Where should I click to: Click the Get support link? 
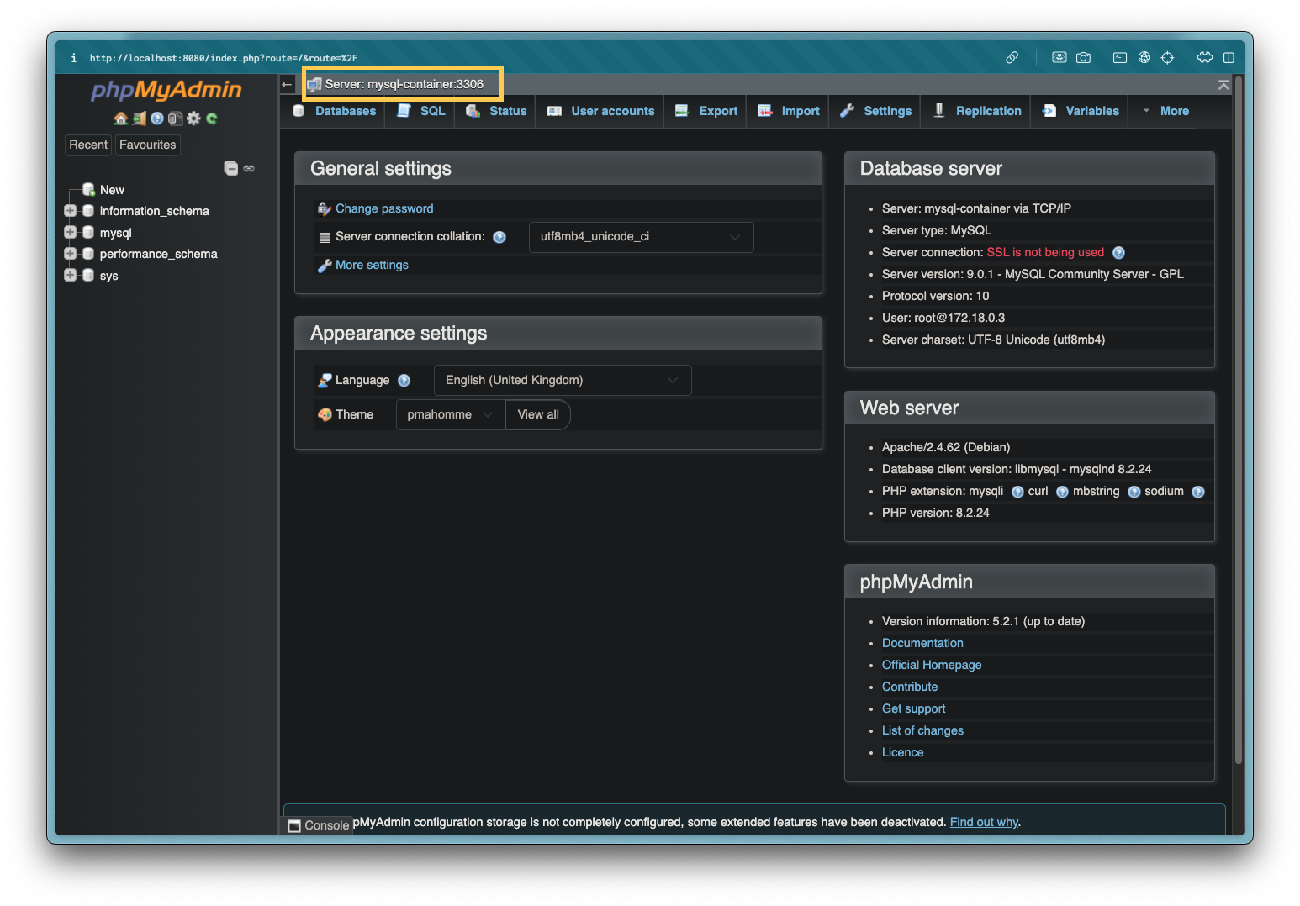(913, 708)
